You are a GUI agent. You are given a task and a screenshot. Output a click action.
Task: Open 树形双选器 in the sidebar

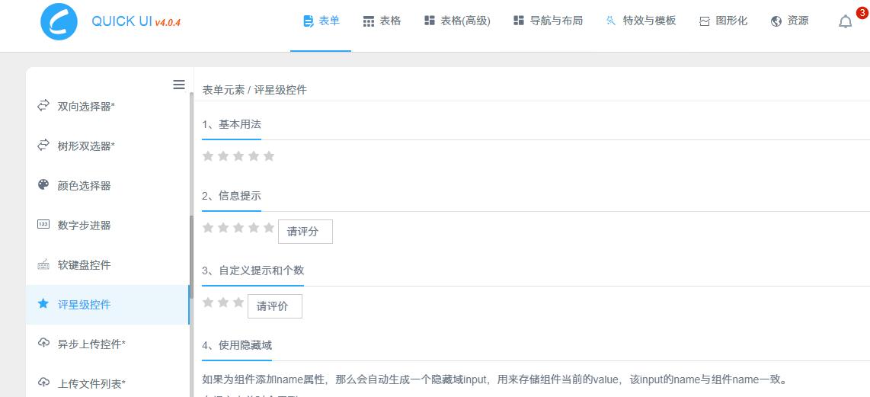86,146
